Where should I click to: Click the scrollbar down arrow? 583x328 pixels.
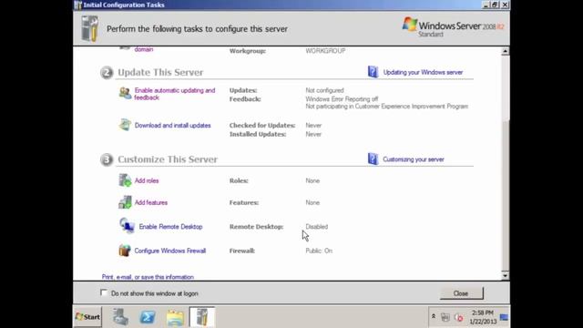tap(505, 275)
